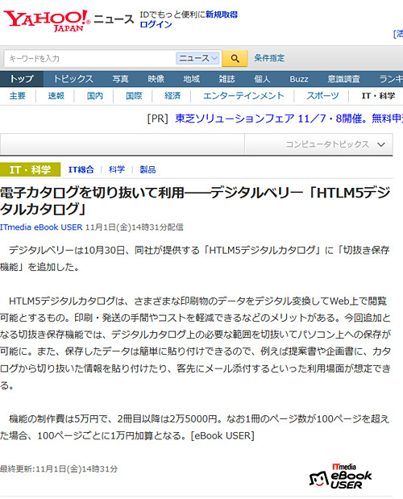Expand the コンピュータトピックス dropdown
The image size is (403, 499).
pyautogui.click(x=318, y=144)
